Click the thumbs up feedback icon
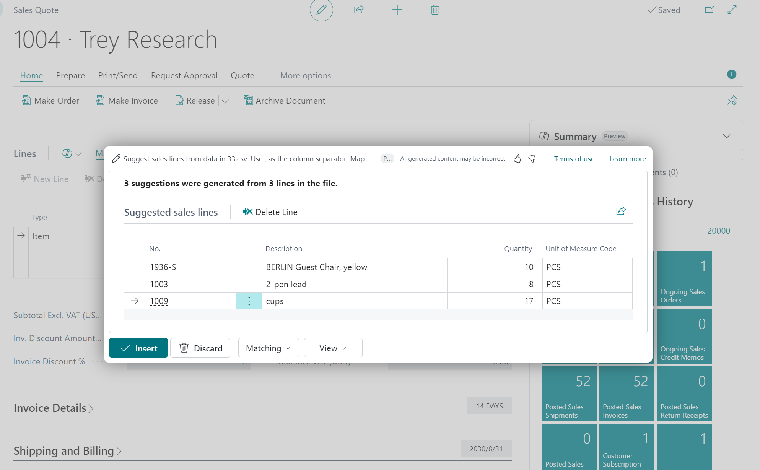Image resolution: width=760 pixels, height=470 pixels. [518, 159]
